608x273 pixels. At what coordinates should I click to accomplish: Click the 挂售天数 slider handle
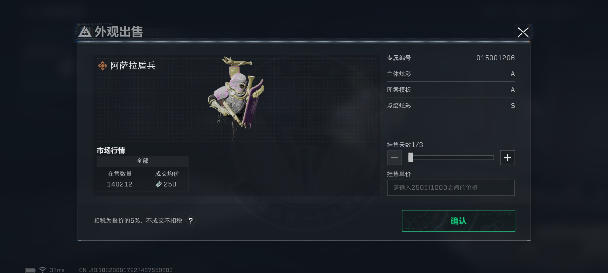click(x=411, y=157)
